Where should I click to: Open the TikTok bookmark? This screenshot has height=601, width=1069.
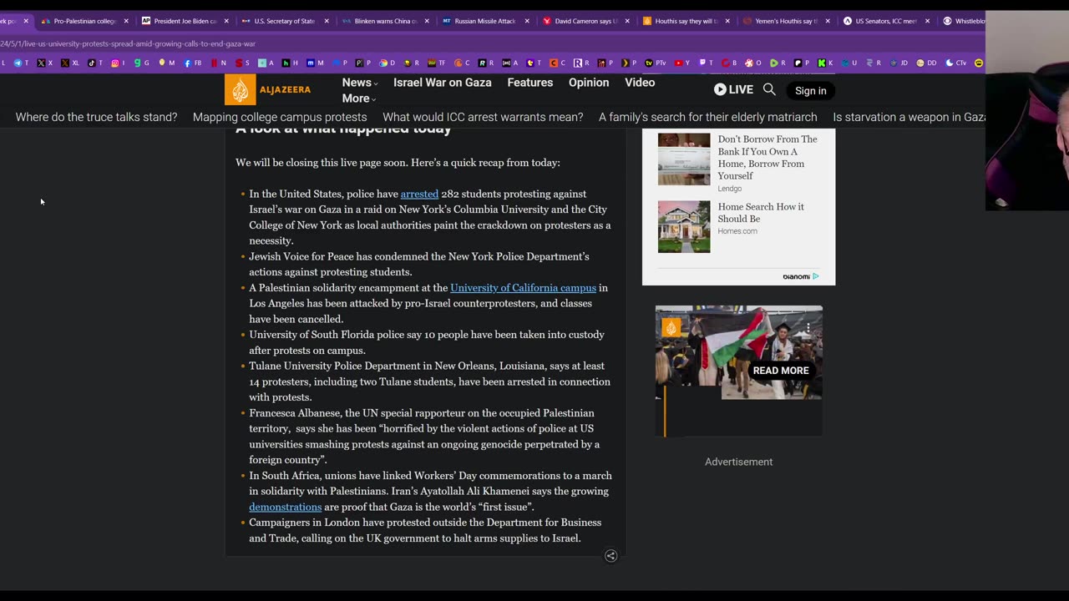point(95,63)
